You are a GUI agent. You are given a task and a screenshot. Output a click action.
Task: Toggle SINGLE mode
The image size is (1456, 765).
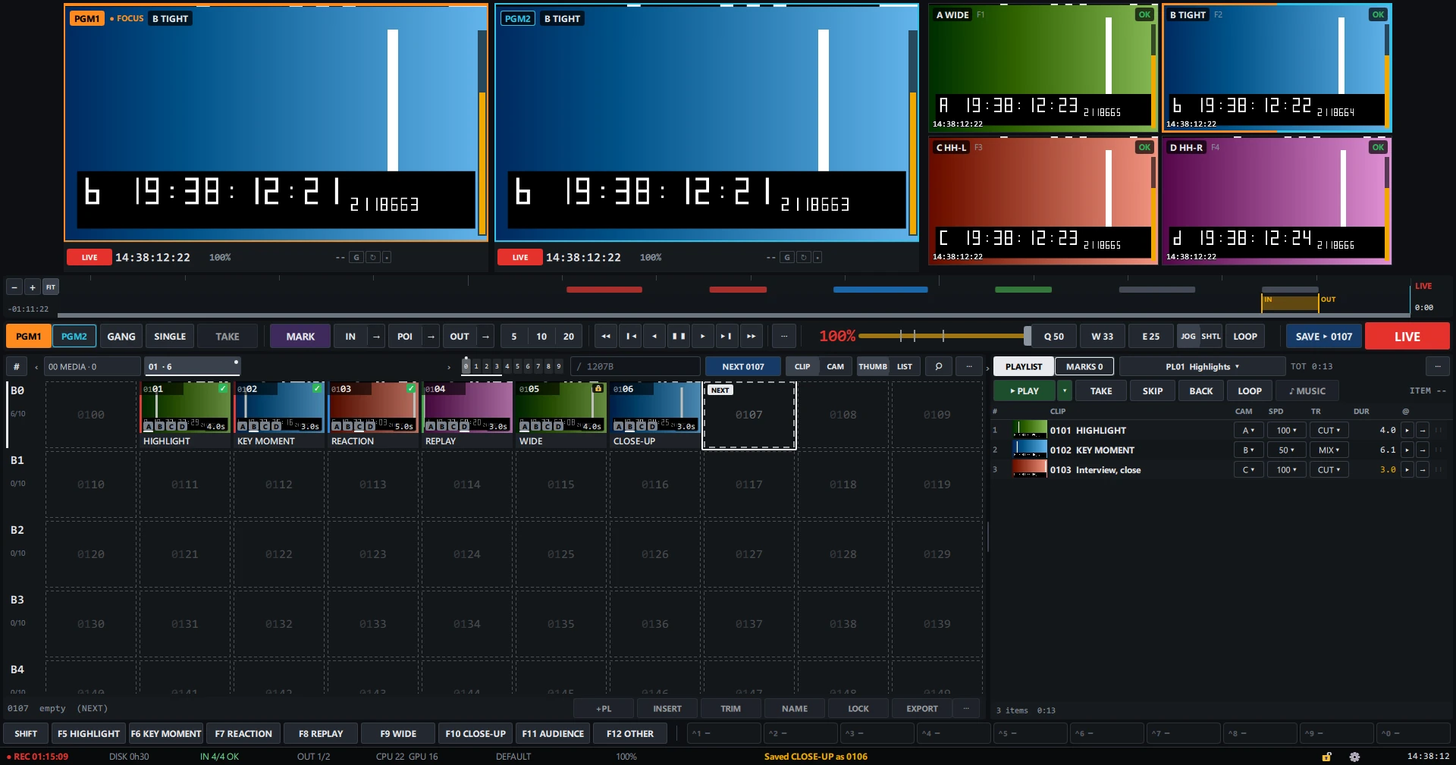click(x=170, y=337)
